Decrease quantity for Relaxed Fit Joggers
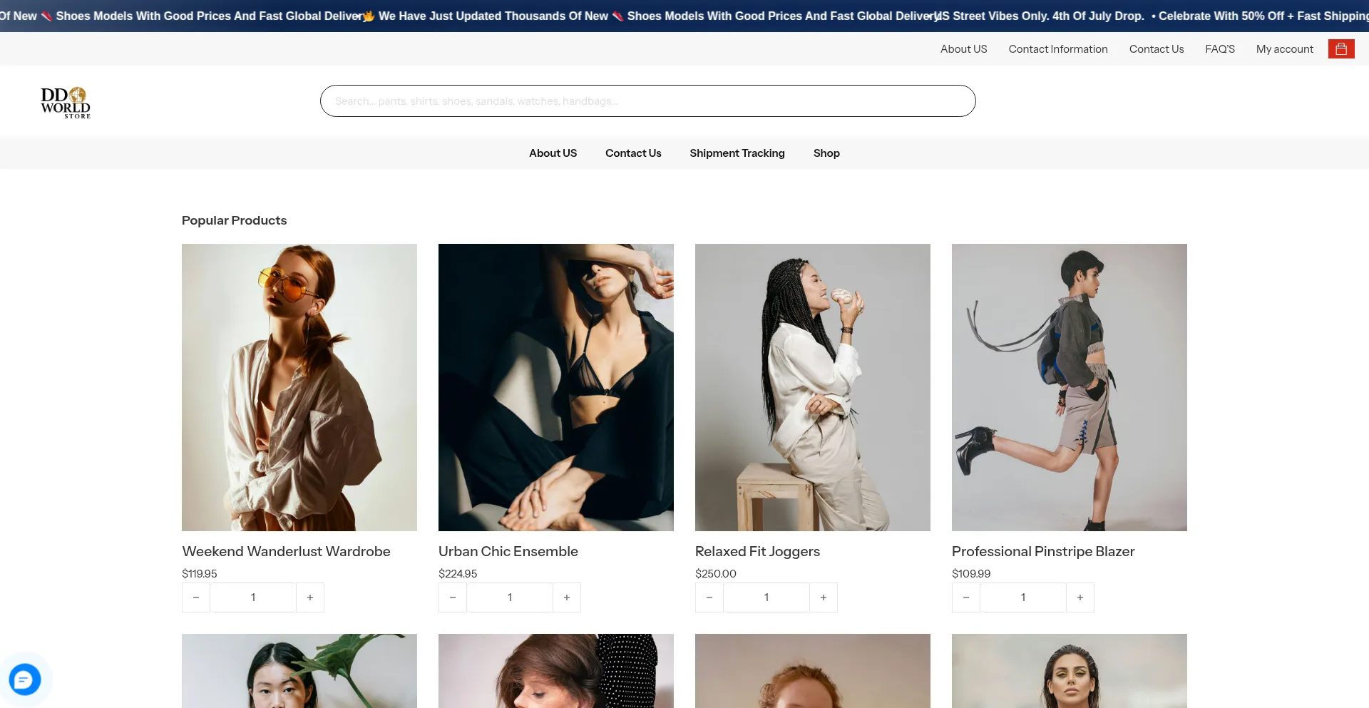This screenshot has width=1369, height=708. [x=709, y=597]
